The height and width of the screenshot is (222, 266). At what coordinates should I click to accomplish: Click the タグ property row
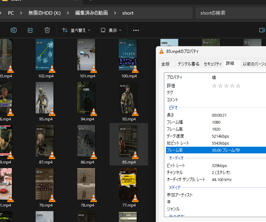(216, 93)
